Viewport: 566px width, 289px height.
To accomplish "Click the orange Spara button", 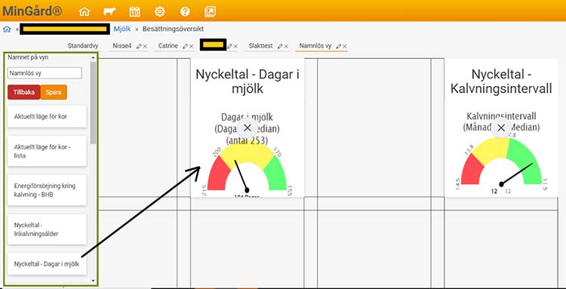I will [x=54, y=92].
